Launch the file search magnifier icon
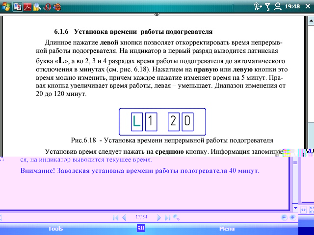 click(x=37, y=7)
